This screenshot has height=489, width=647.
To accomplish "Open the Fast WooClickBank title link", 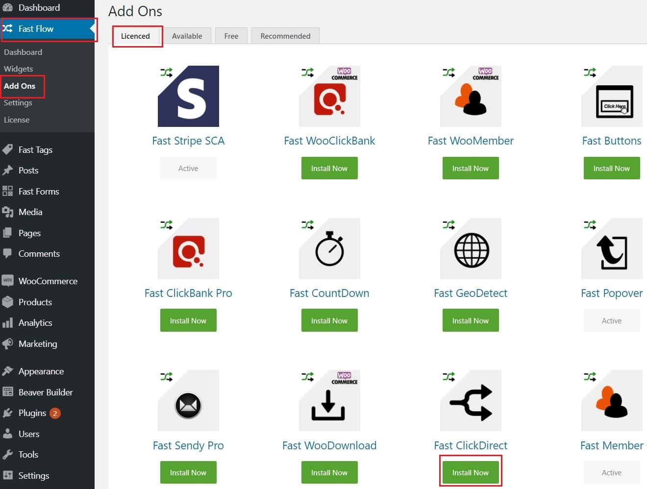I will 329,141.
